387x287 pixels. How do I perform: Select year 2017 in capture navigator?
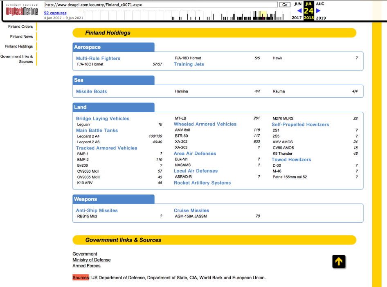[x=297, y=18]
